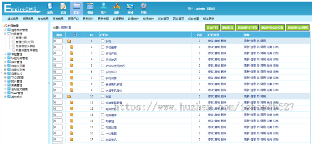Open the 商城 card icon
Screen dimensions: 313x145
click(x=130, y=7)
